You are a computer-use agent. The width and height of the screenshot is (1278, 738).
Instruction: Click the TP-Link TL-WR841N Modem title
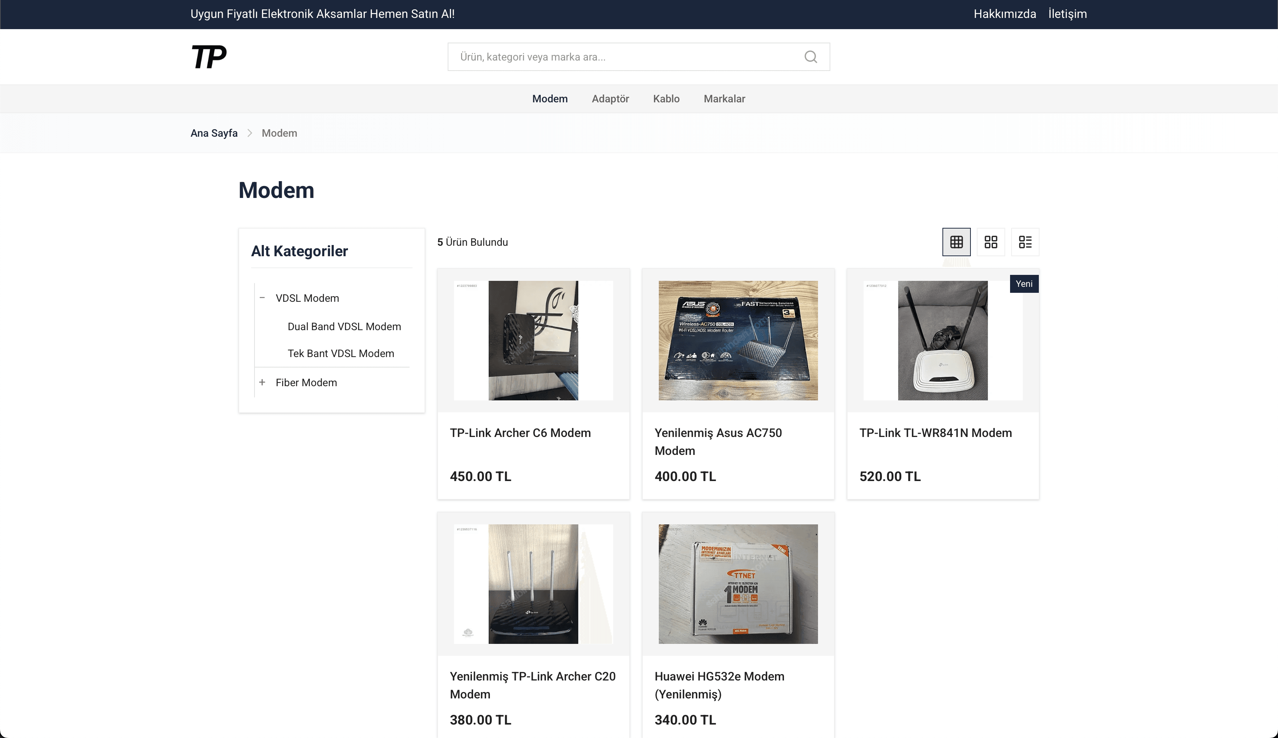936,433
